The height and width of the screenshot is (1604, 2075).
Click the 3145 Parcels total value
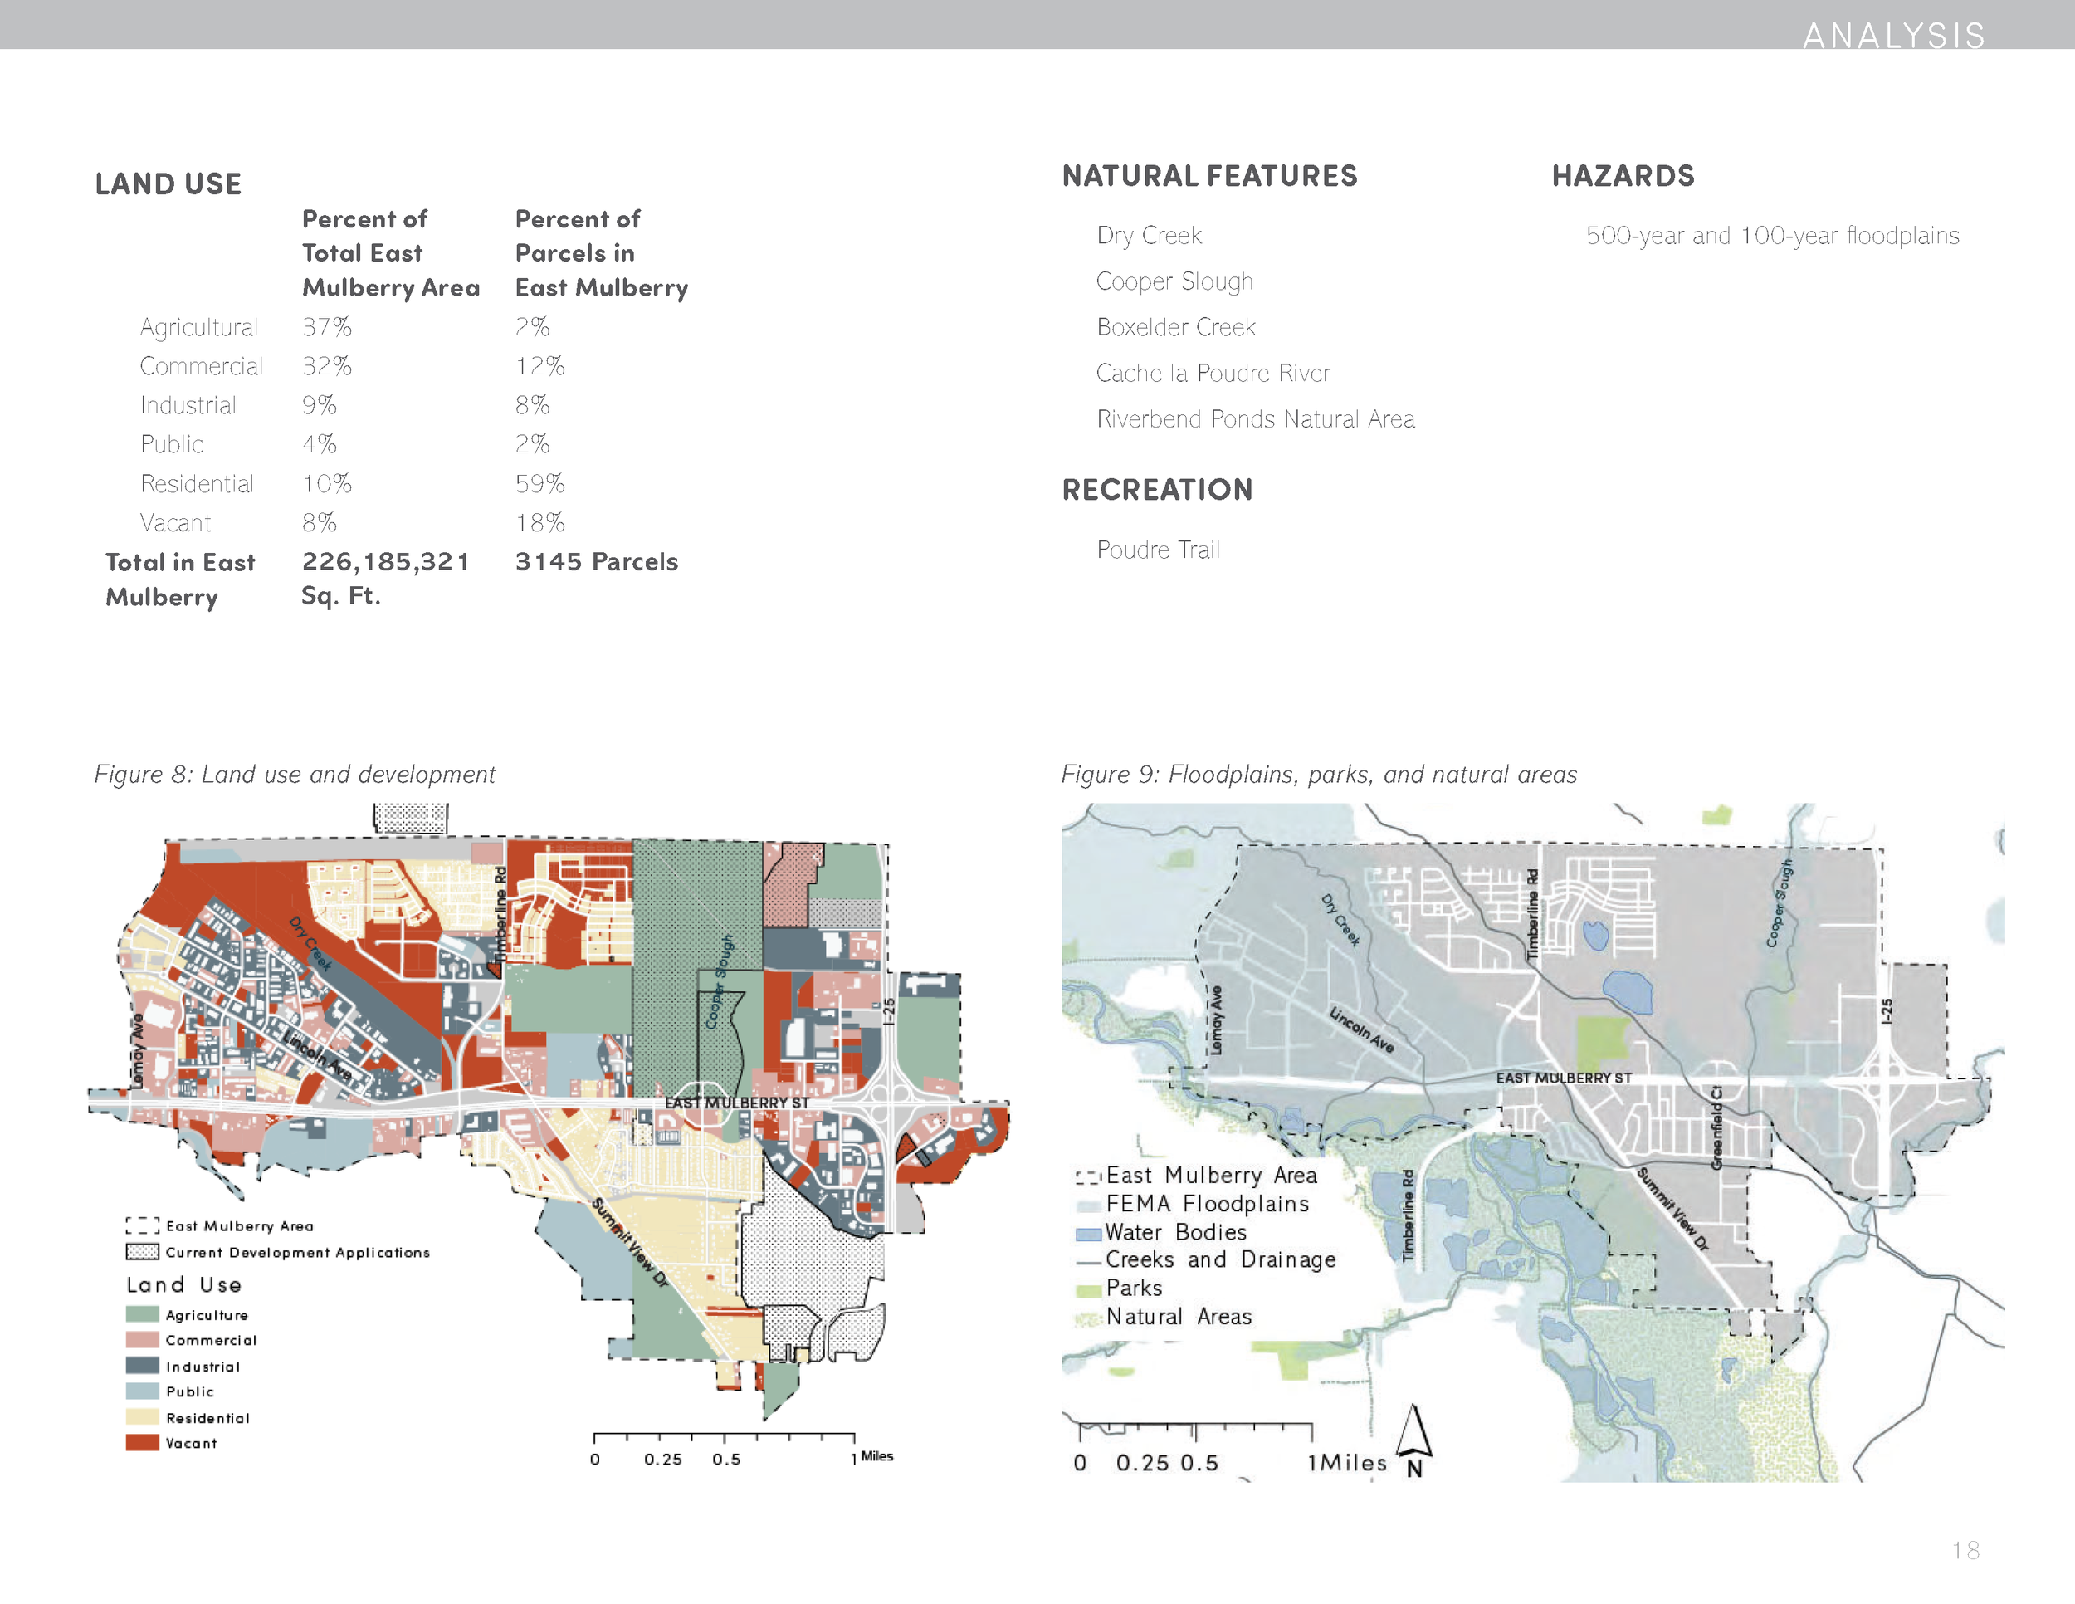click(x=597, y=561)
